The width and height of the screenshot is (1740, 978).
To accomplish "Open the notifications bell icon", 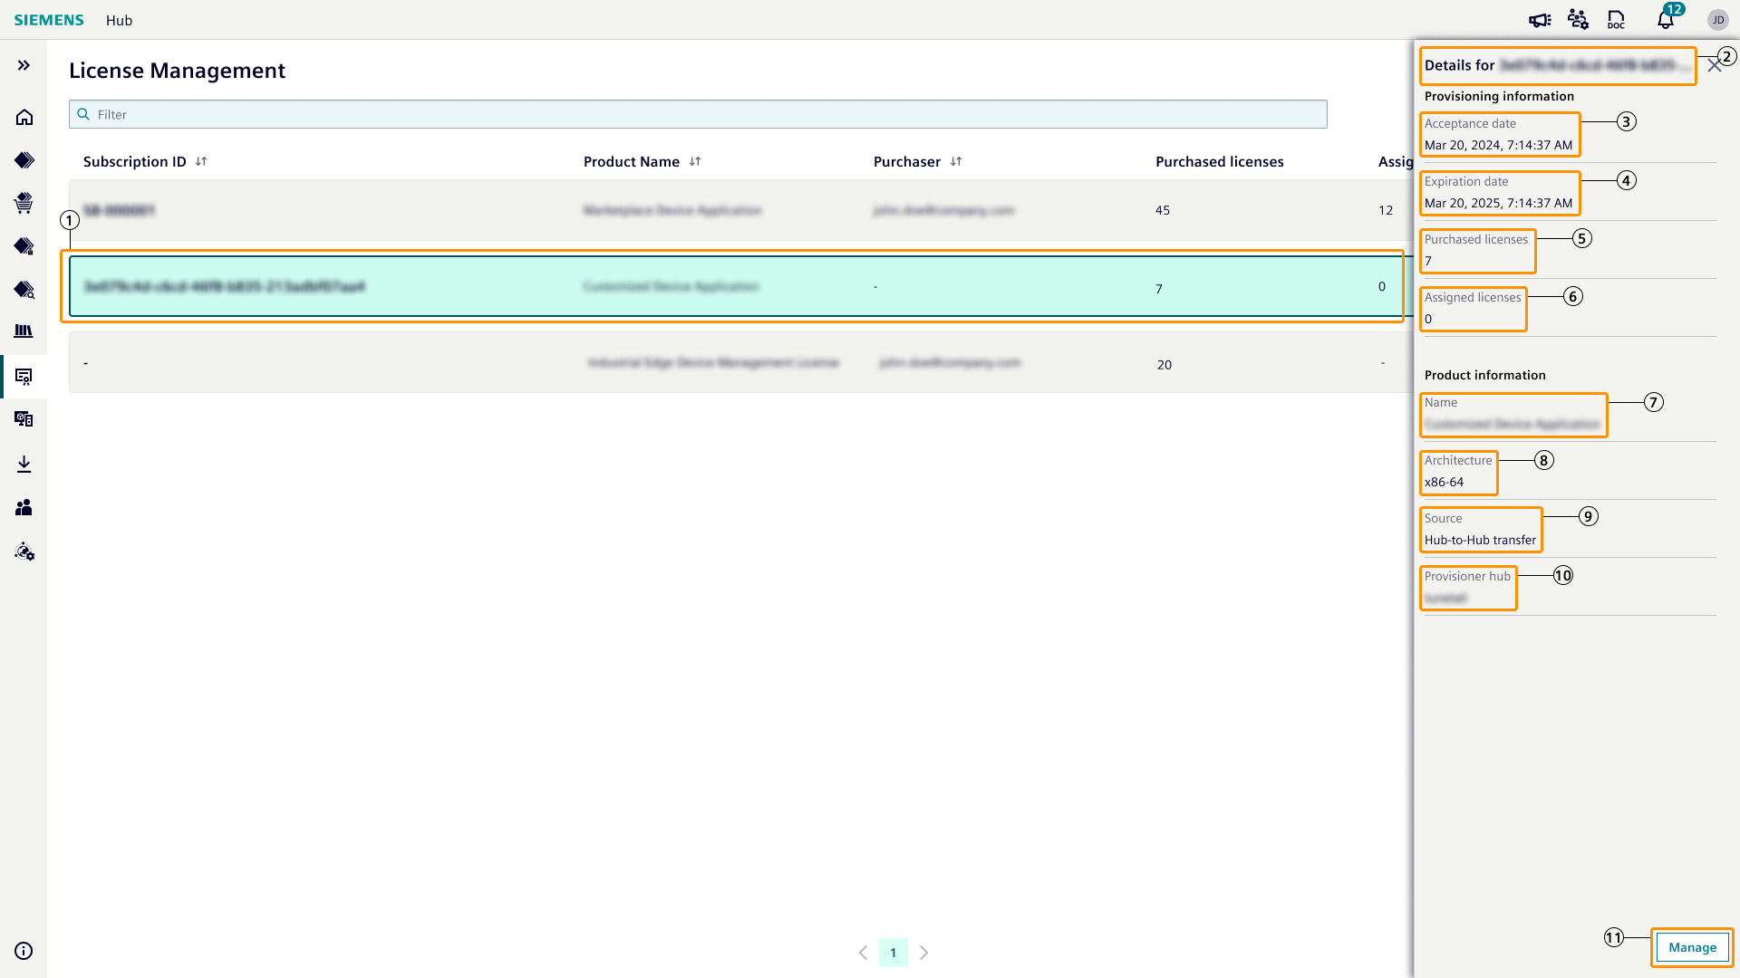I will pos(1666,20).
